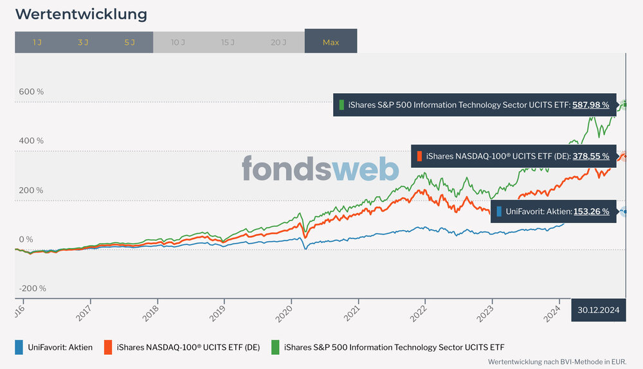Switch to the 3 J period tab
Screen dimensions: 643x369
pos(82,42)
